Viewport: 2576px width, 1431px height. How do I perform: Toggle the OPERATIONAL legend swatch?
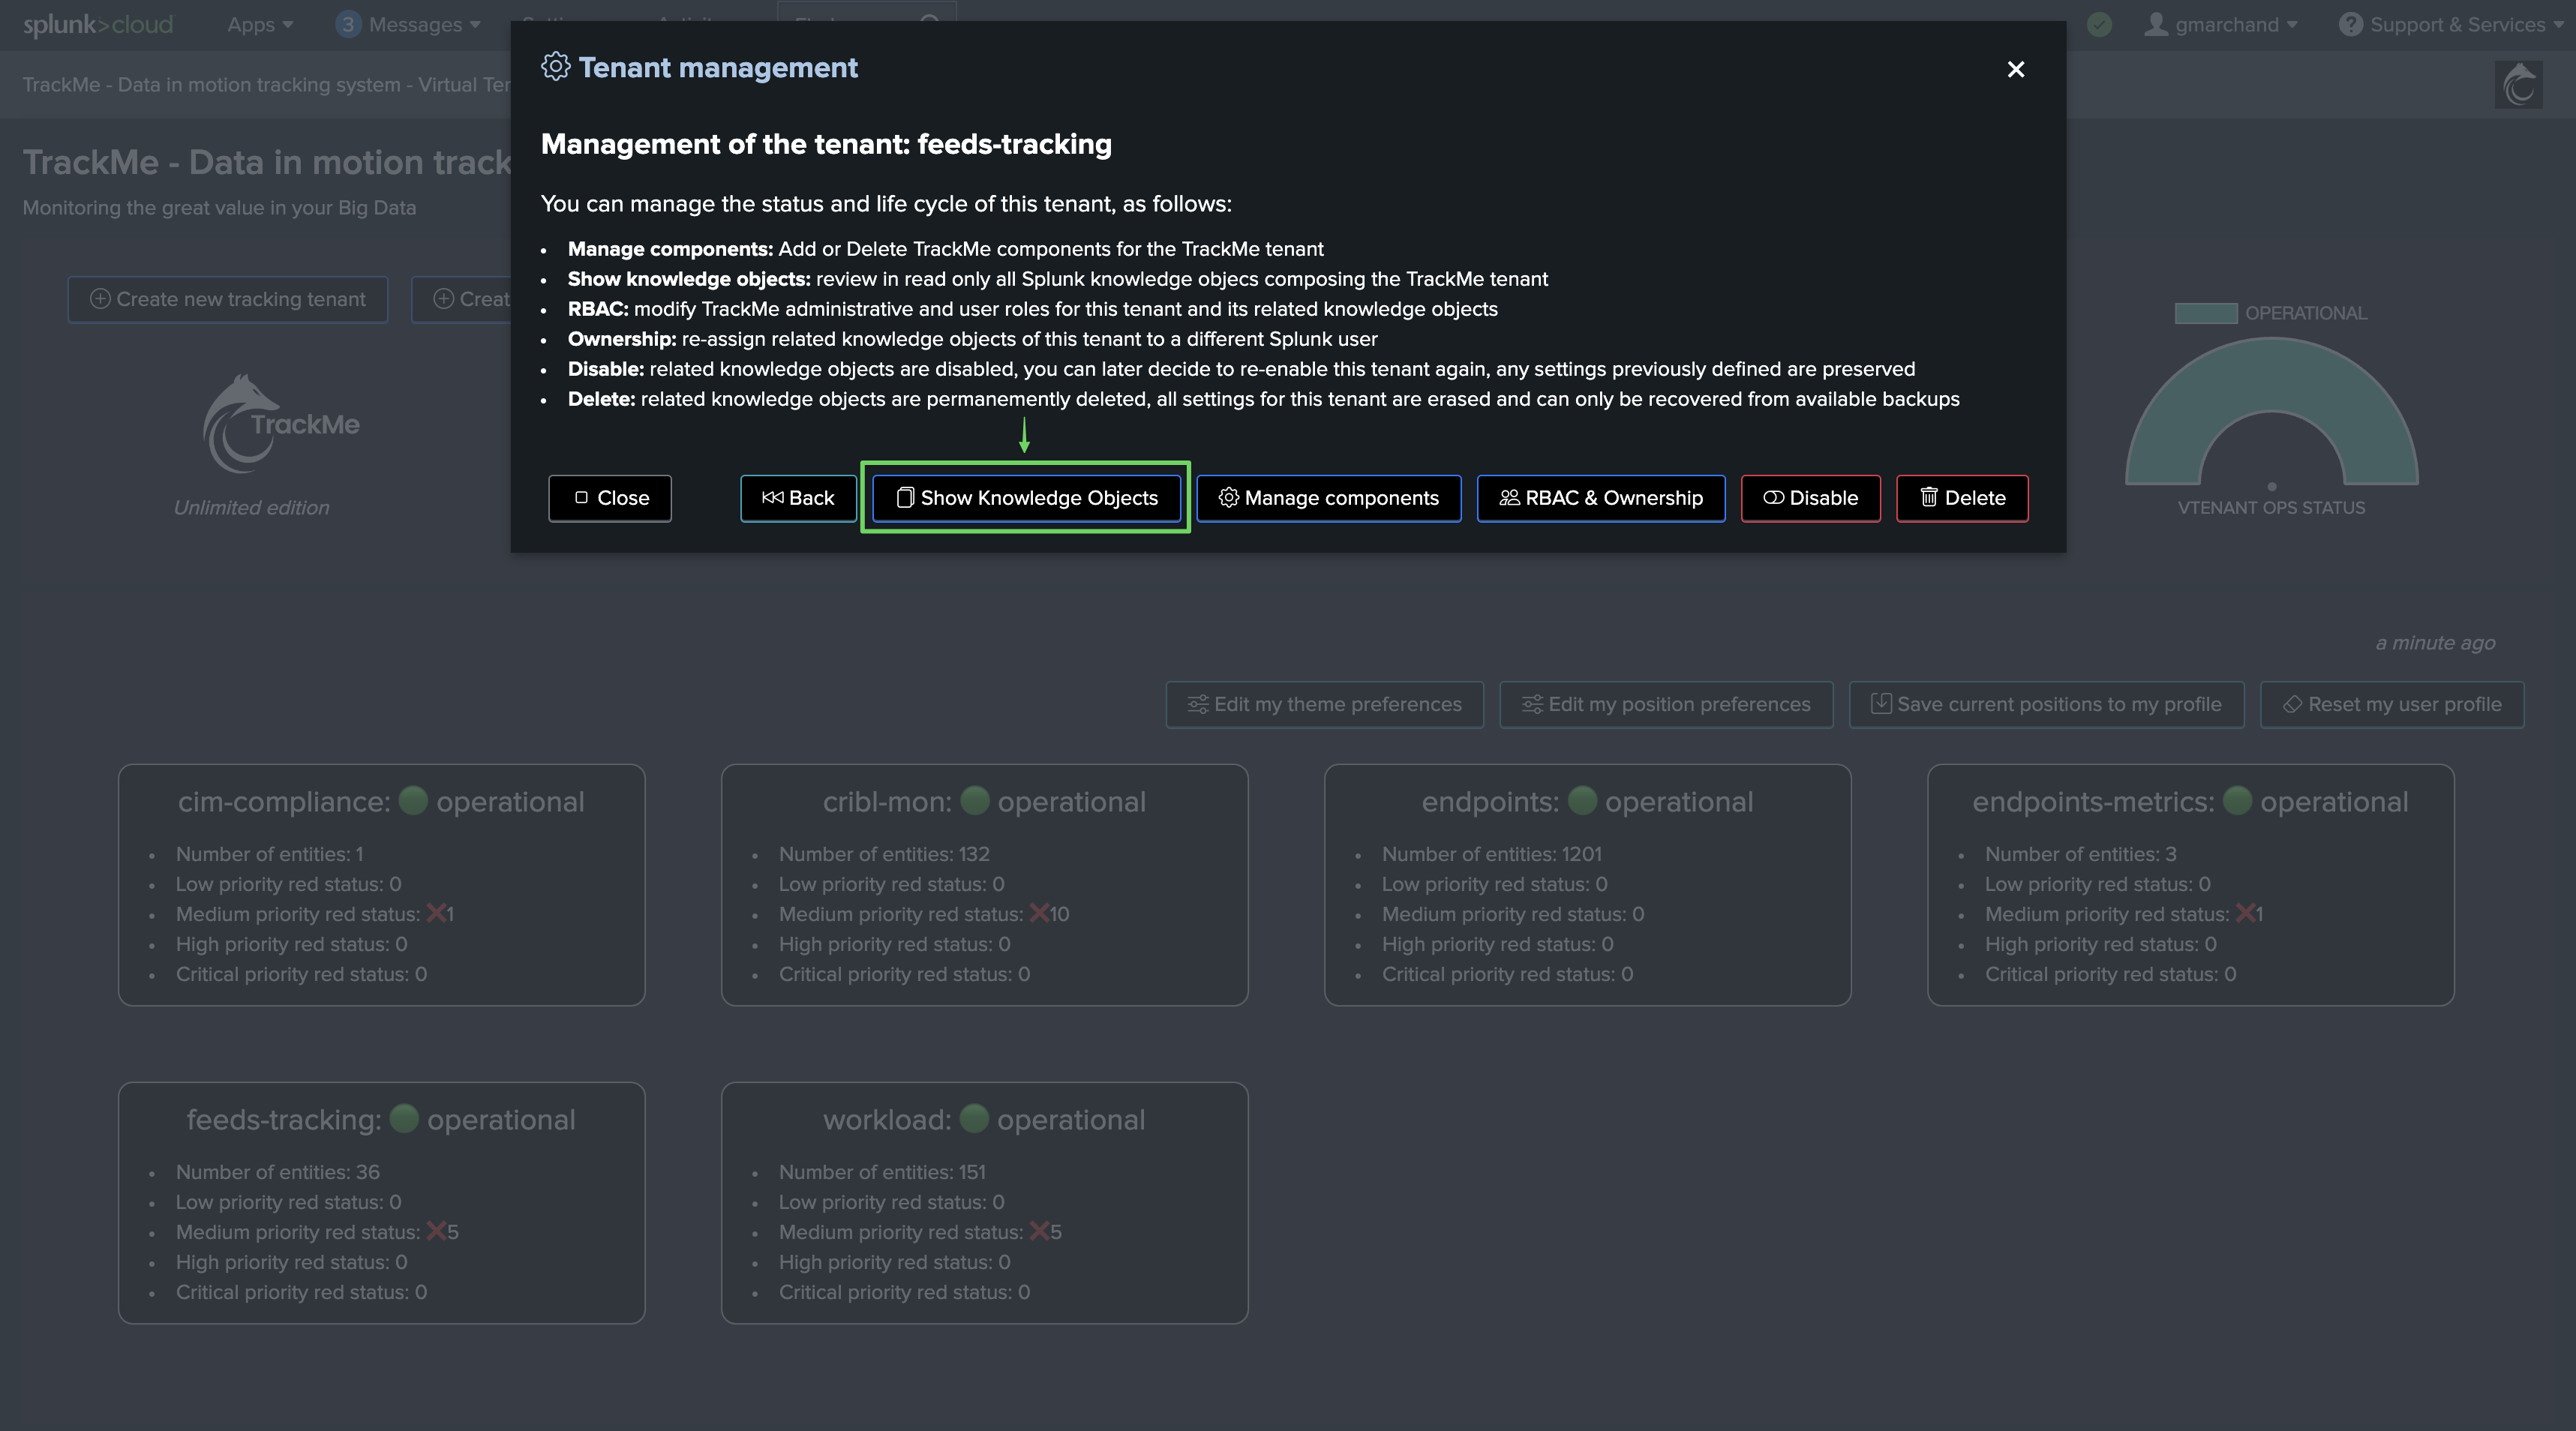click(2205, 313)
